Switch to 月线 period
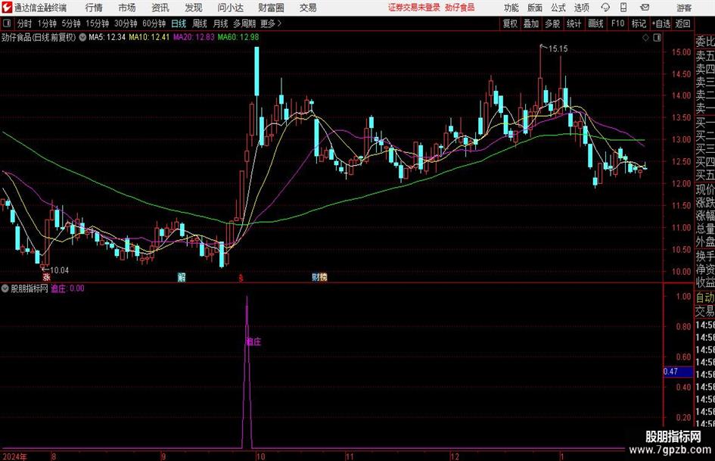Image resolution: width=715 pixels, height=461 pixels. (x=221, y=23)
